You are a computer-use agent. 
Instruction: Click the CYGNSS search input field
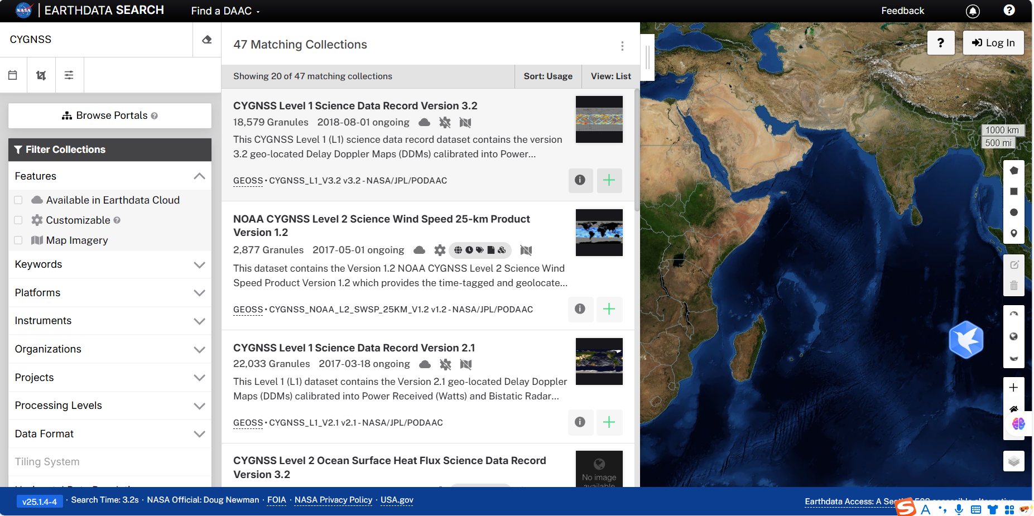tap(97, 40)
